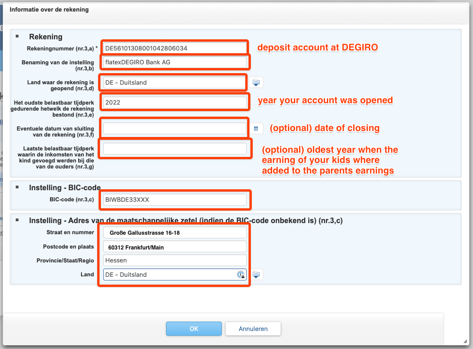Click password manager icon in address Land field
The height and width of the screenshot is (349, 473).
241,274
